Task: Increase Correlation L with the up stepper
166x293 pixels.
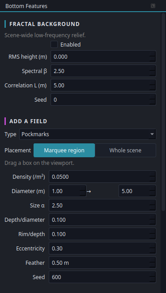Action: (153, 82)
